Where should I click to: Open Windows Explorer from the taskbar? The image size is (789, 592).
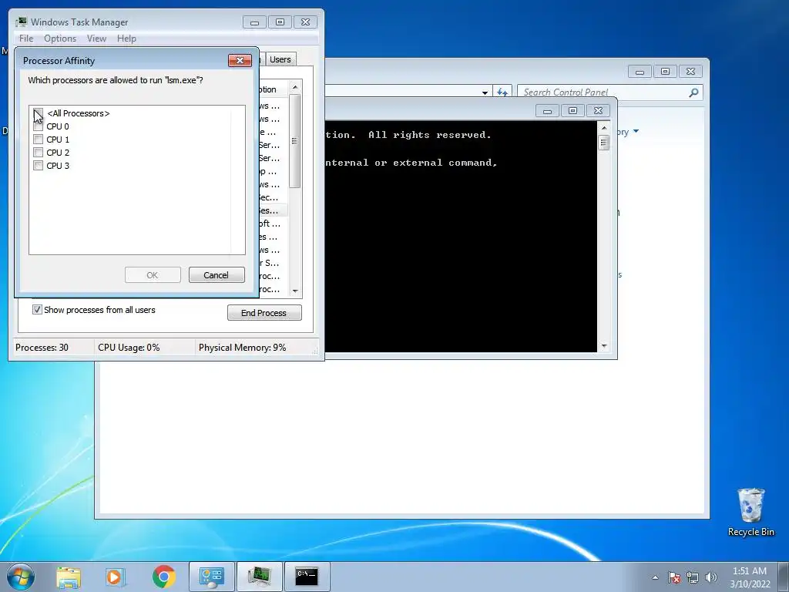(69, 577)
